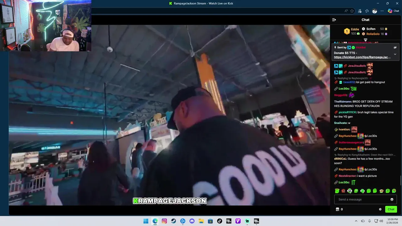Select the orange-haired face emote
This screenshot has height=226, width=402.
[381, 191]
